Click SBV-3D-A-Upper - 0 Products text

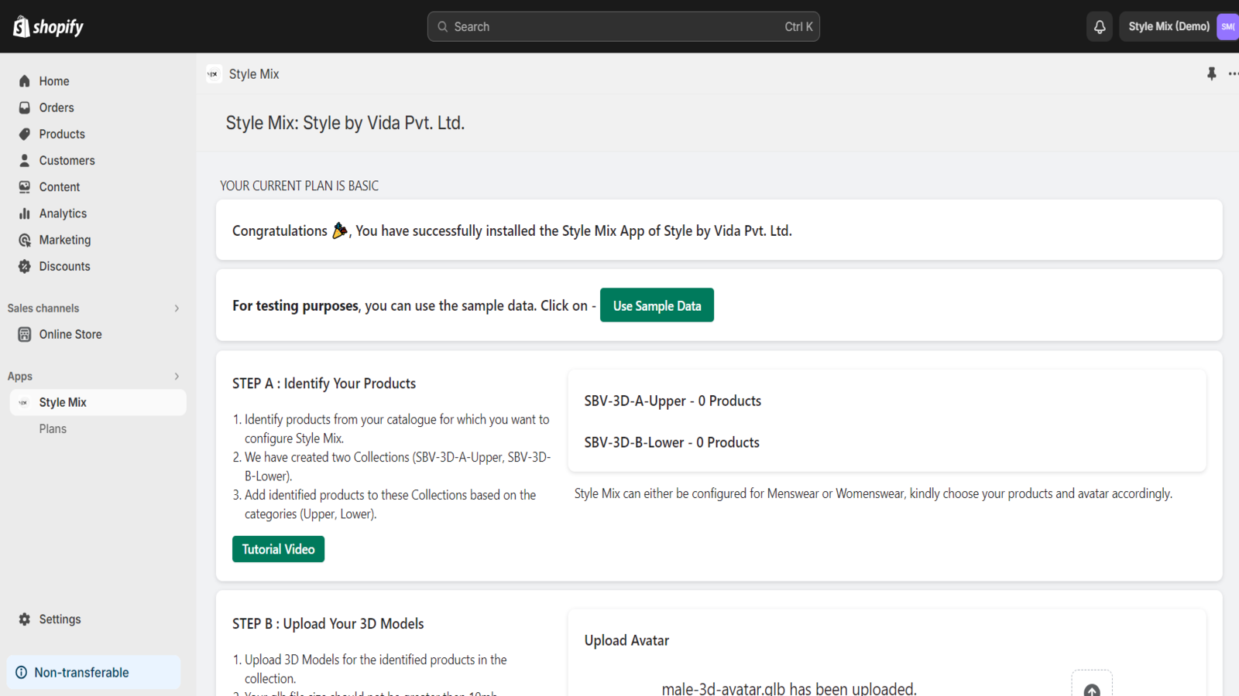pyautogui.click(x=672, y=401)
